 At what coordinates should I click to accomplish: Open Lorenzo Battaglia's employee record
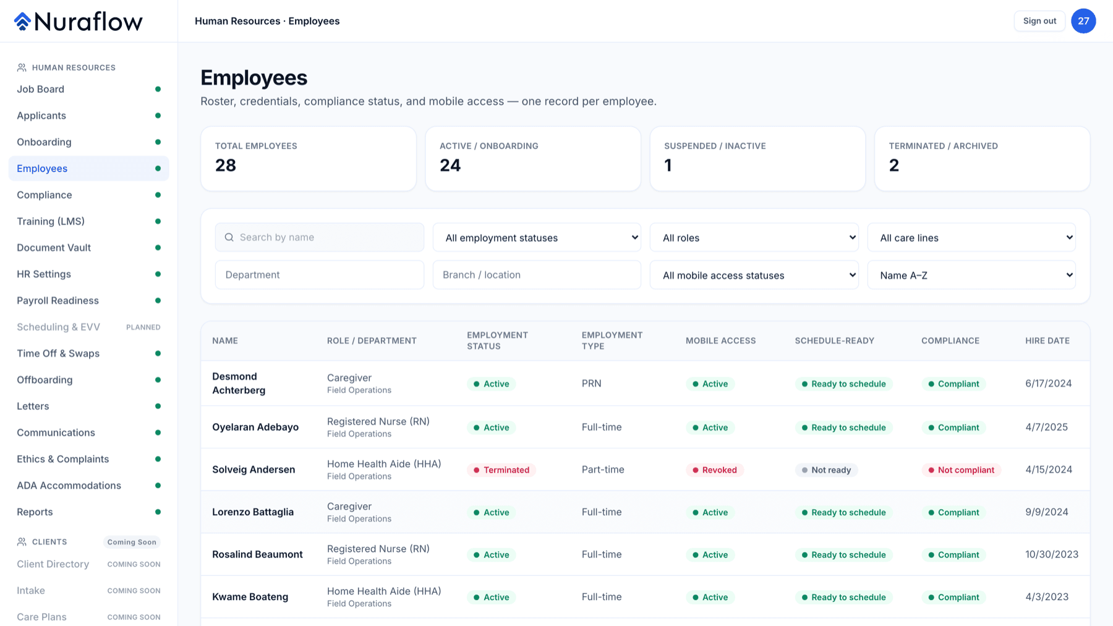tap(645, 512)
